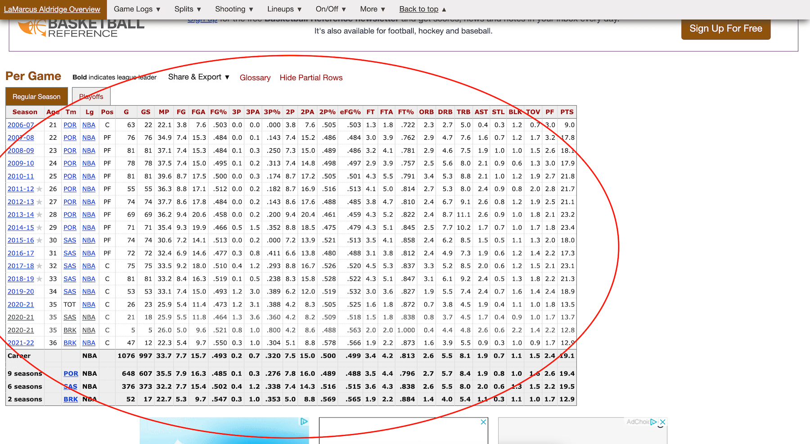
Task: Click the AdChoices arrow icon on left ad
Action: [x=304, y=422]
